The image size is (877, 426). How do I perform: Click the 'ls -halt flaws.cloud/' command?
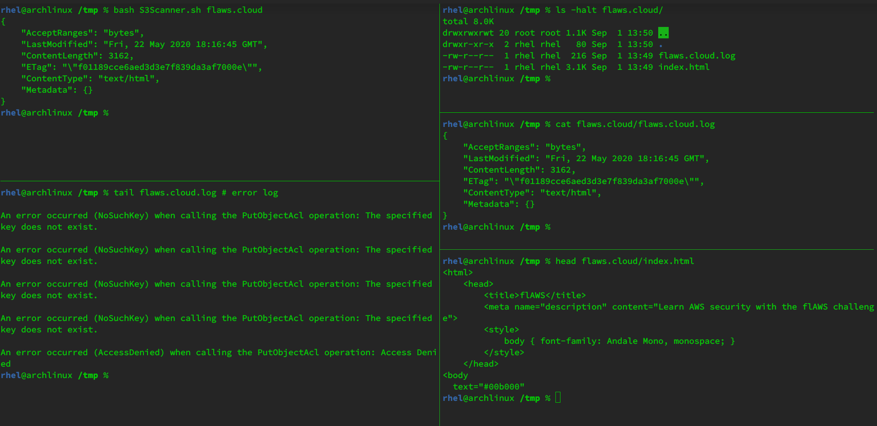pyautogui.click(x=609, y=10)
